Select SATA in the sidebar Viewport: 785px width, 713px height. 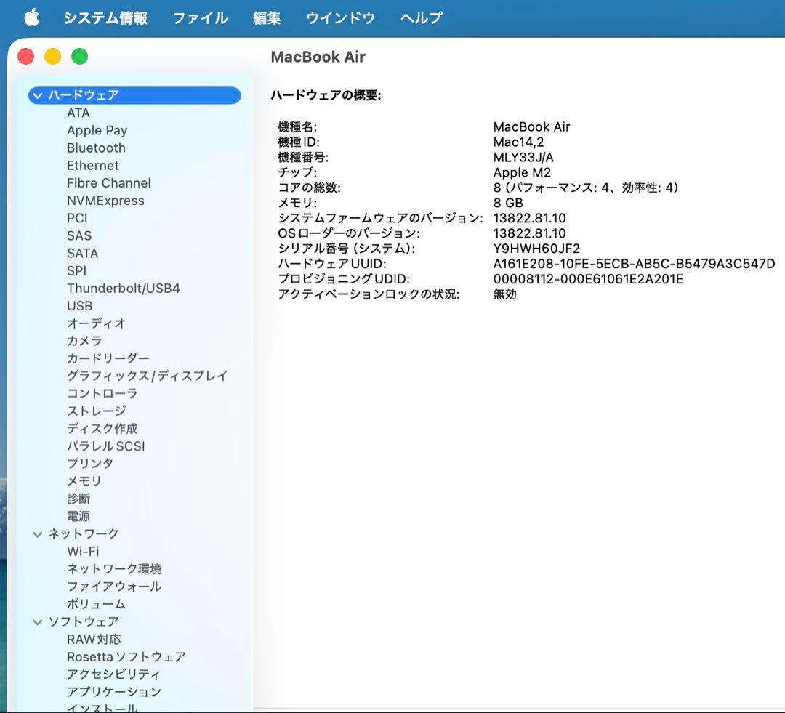(83, 253)
